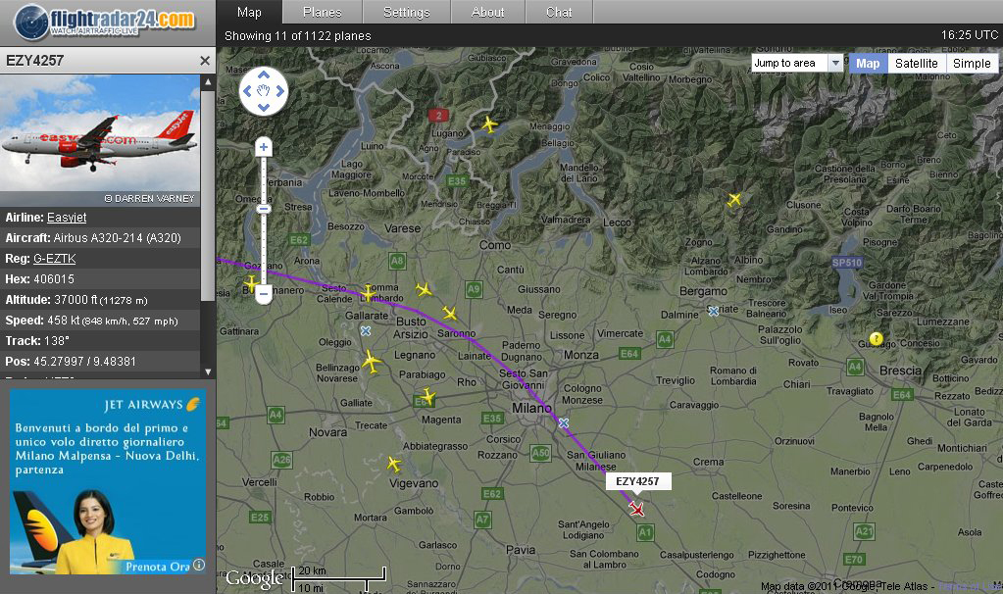
Task: Click the Google logo on map
Action: coord(254,578)
